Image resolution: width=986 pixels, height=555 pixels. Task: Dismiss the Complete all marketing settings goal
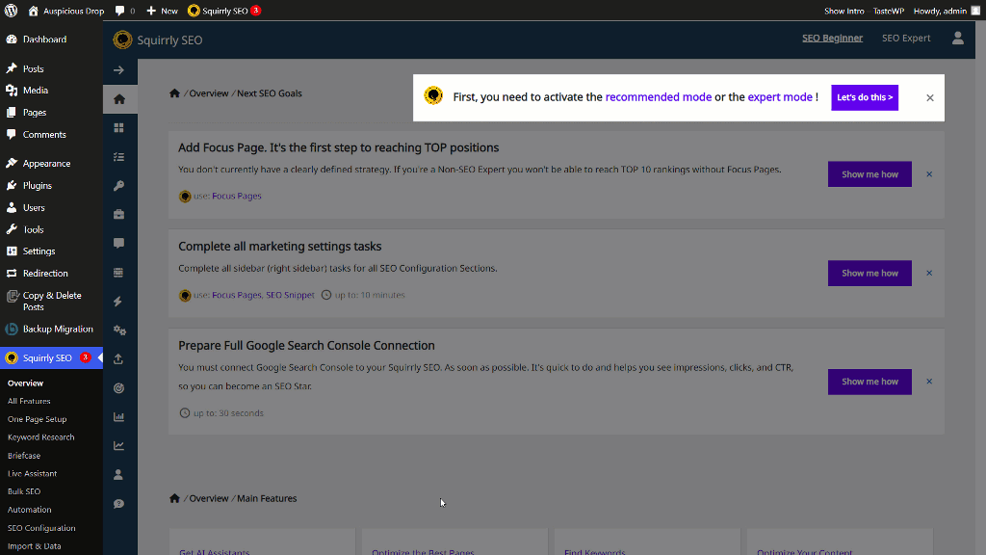pos(929,273)
